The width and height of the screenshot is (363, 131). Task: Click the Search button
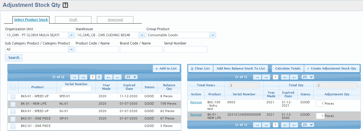(x=14, y=58)
